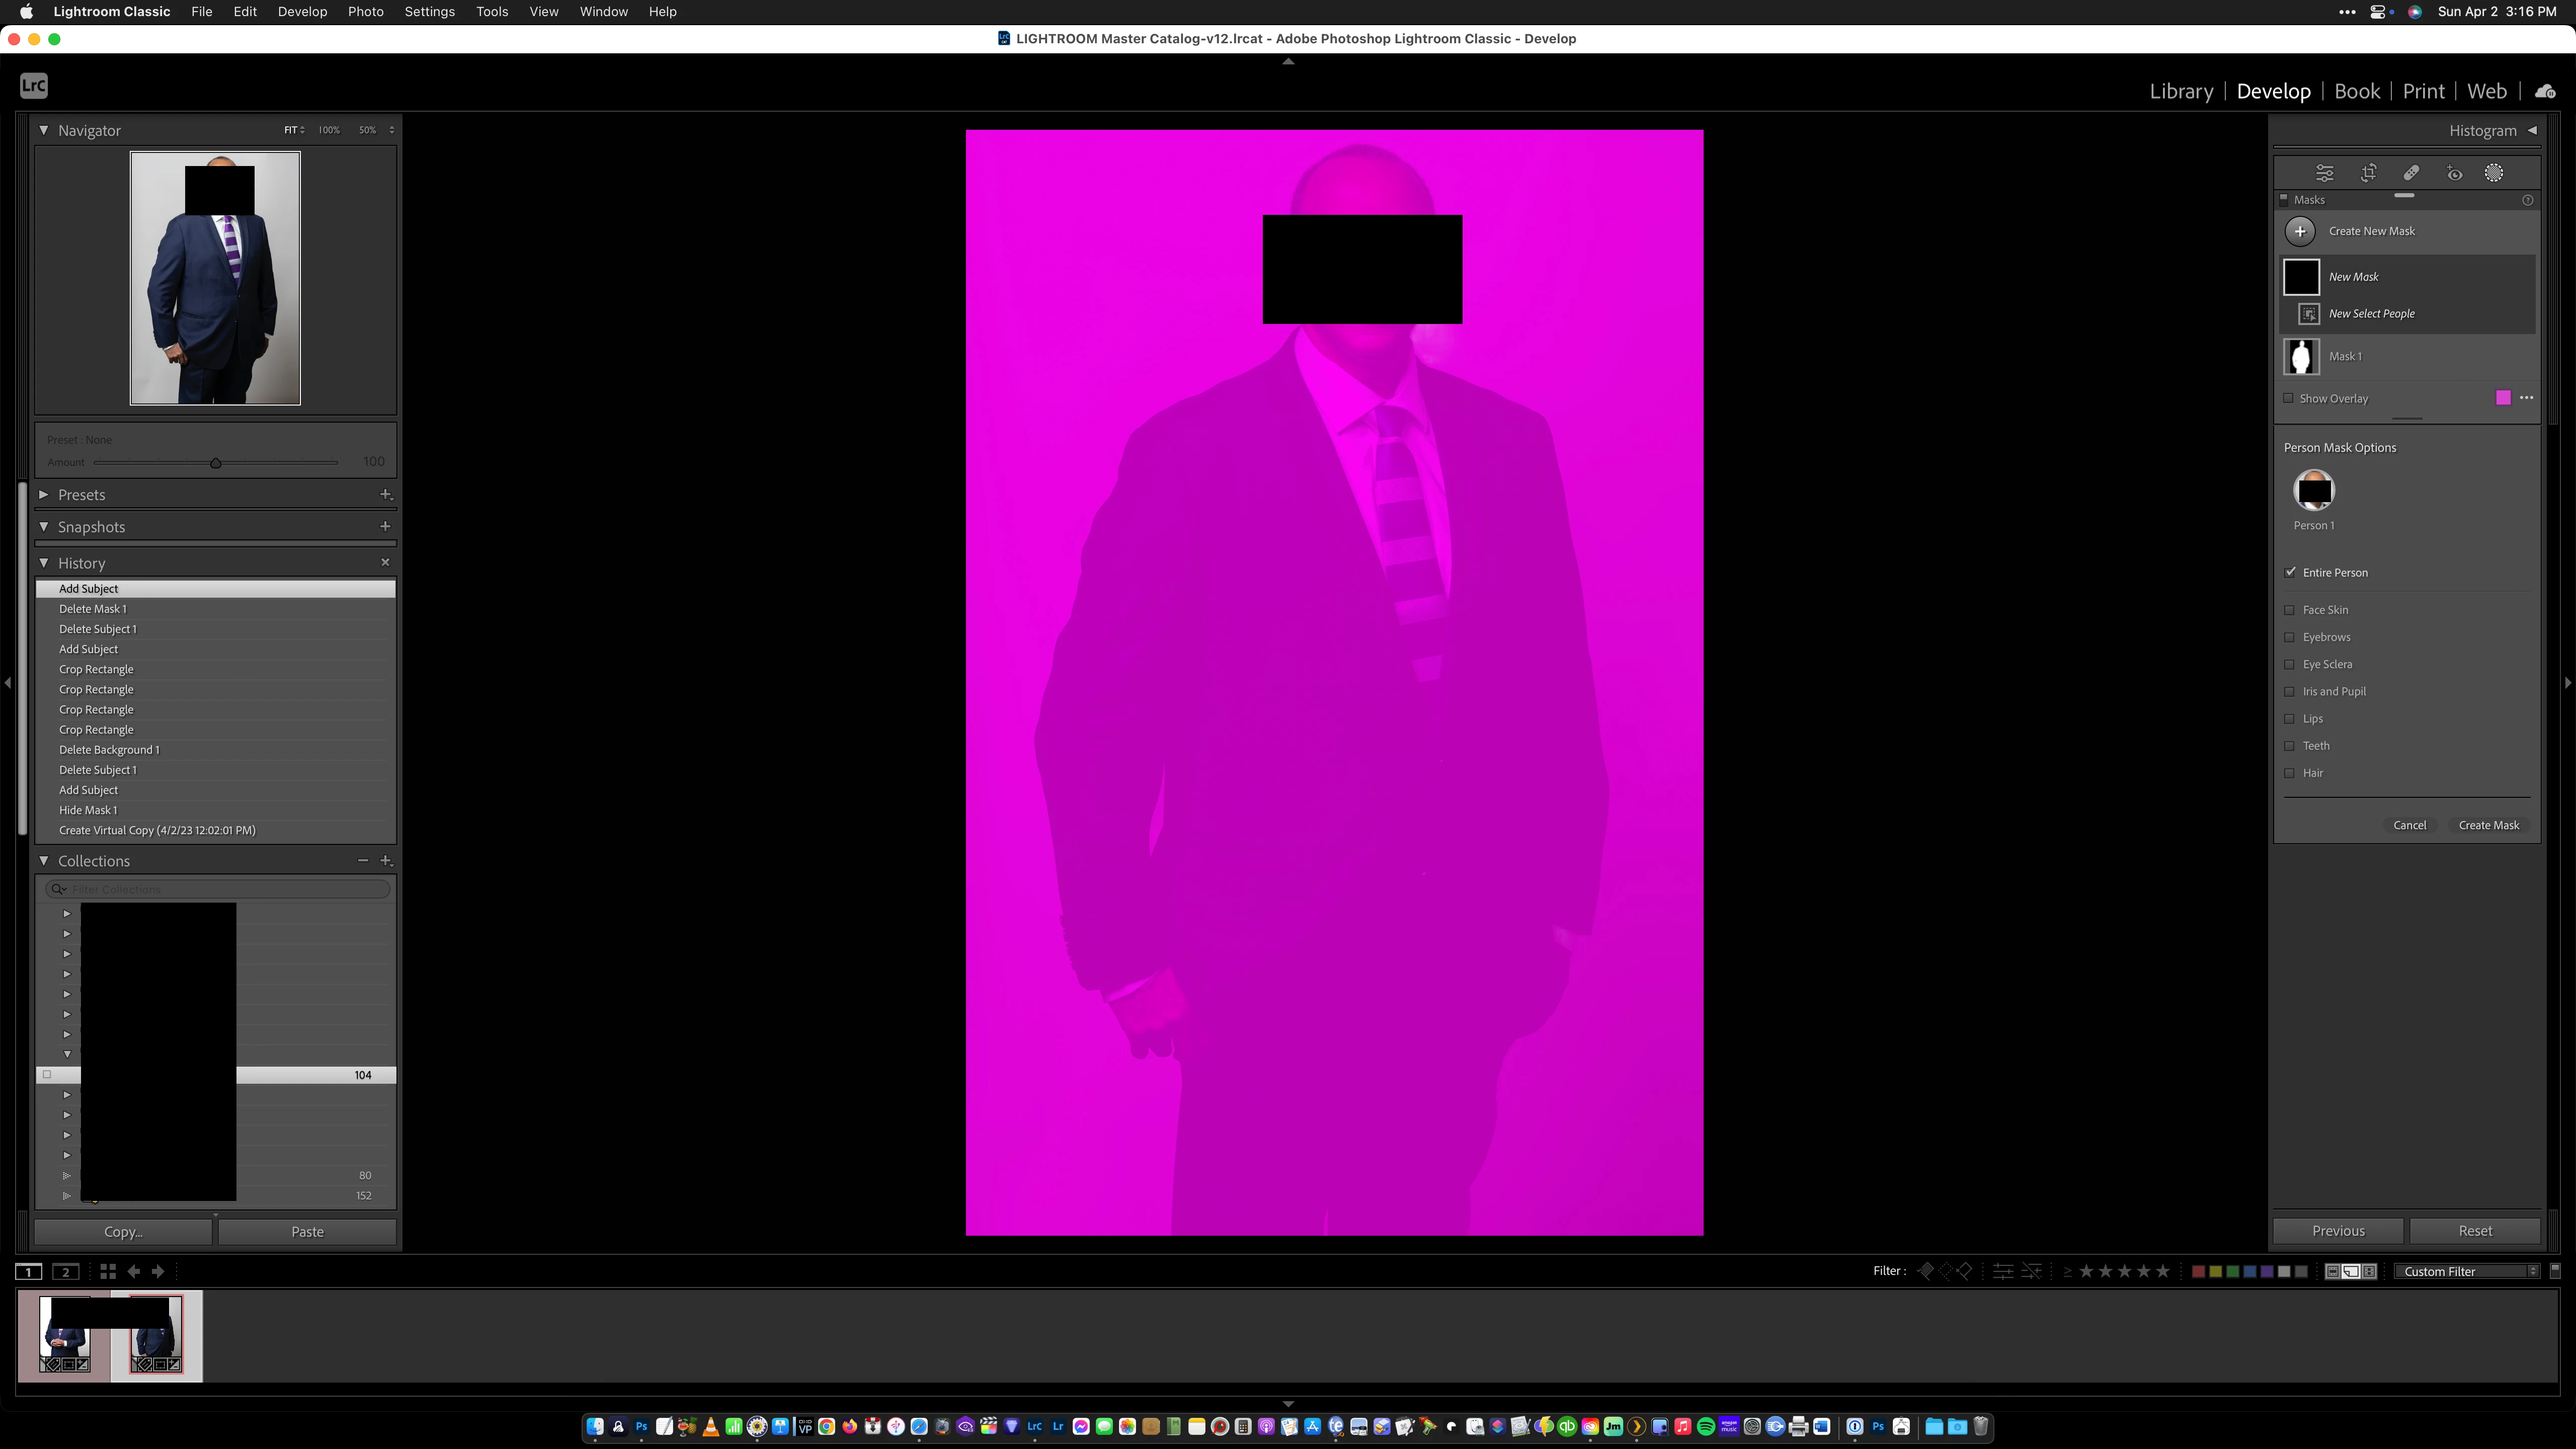
Task: Open overlay options three-dot menu
Action: click(2527, 398)
